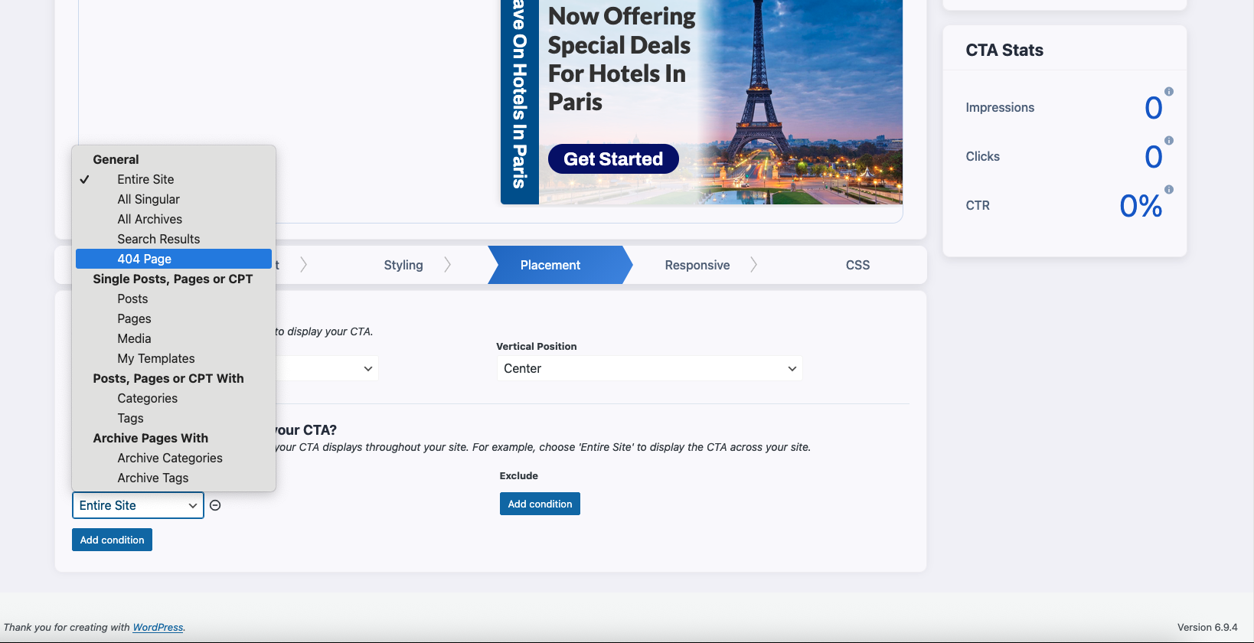Open the Responsive tab
Viewport: 1254px width, 643px height.
697,265
